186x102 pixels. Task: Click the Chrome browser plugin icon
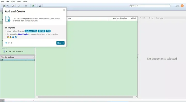point(8,37)
